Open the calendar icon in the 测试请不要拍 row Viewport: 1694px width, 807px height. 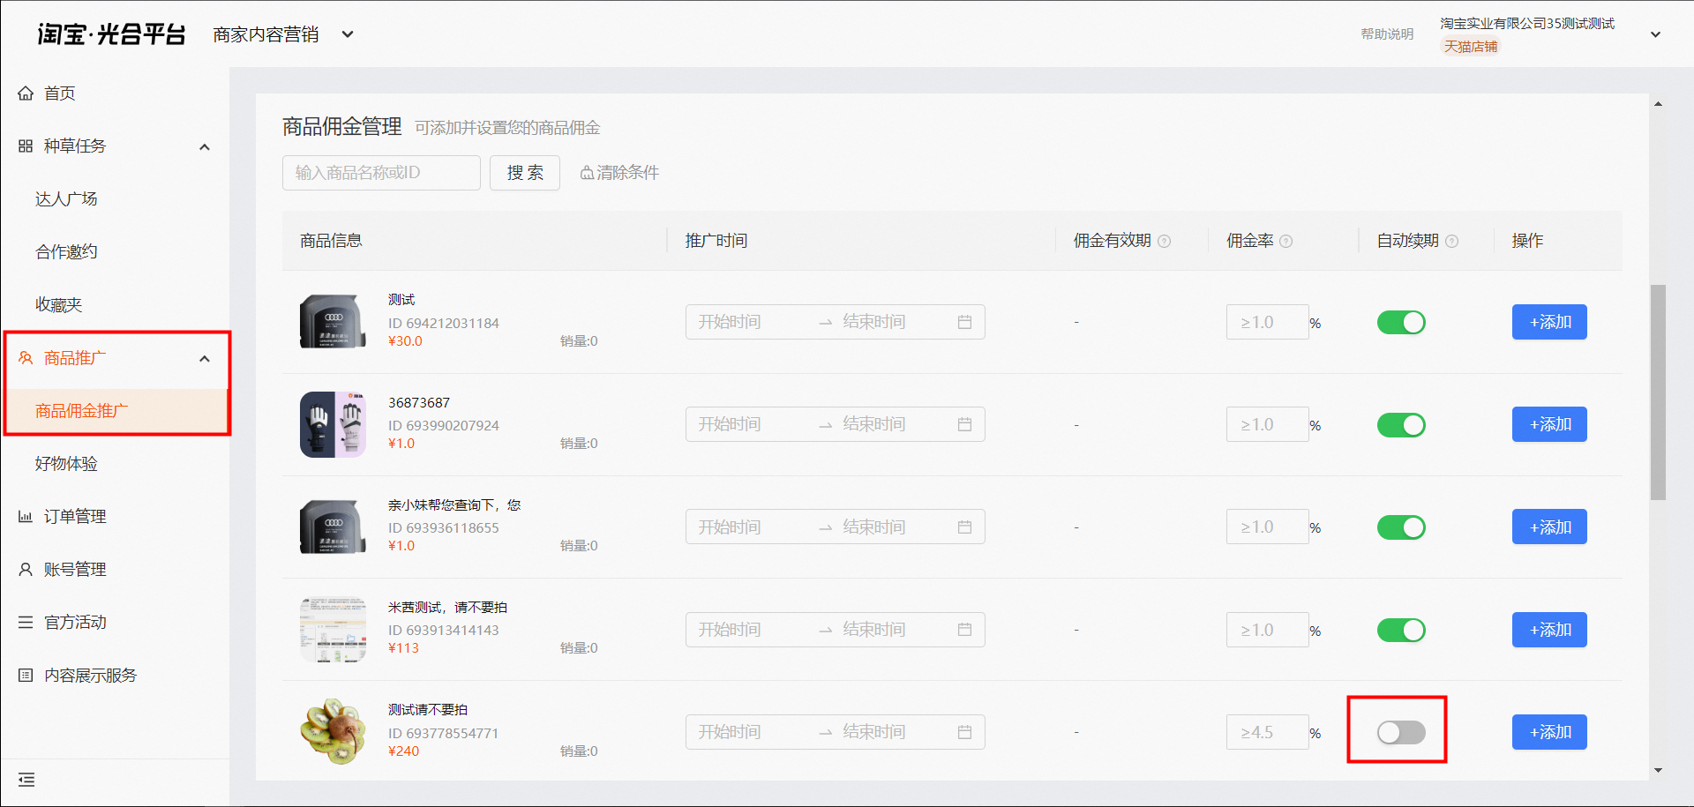[x=964, y=732]
